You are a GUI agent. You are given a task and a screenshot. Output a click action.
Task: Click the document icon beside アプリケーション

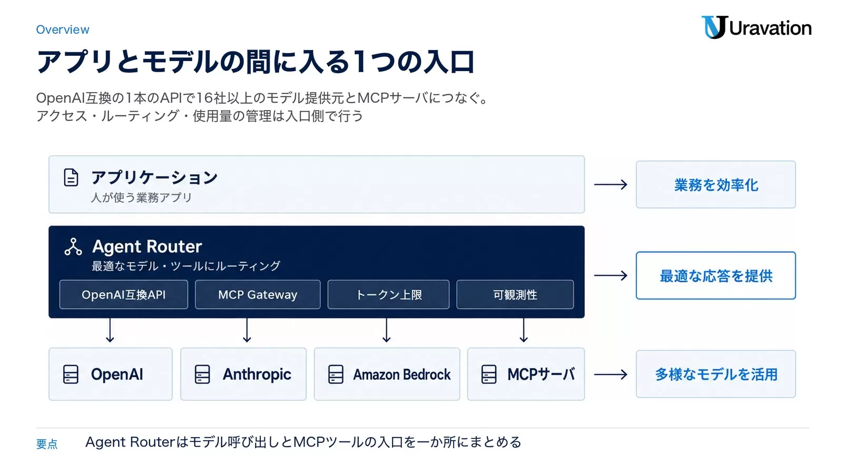coord(71,177)
